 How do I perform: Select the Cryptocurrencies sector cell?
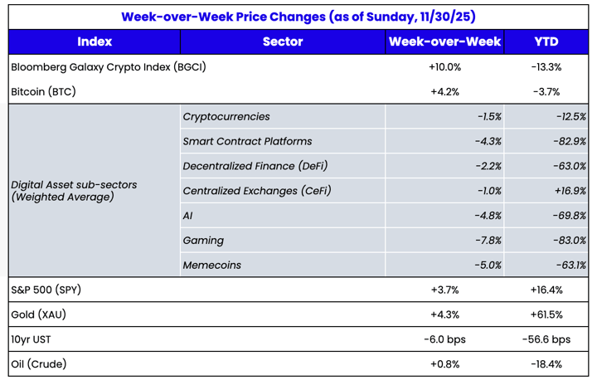tap(226, 117)
